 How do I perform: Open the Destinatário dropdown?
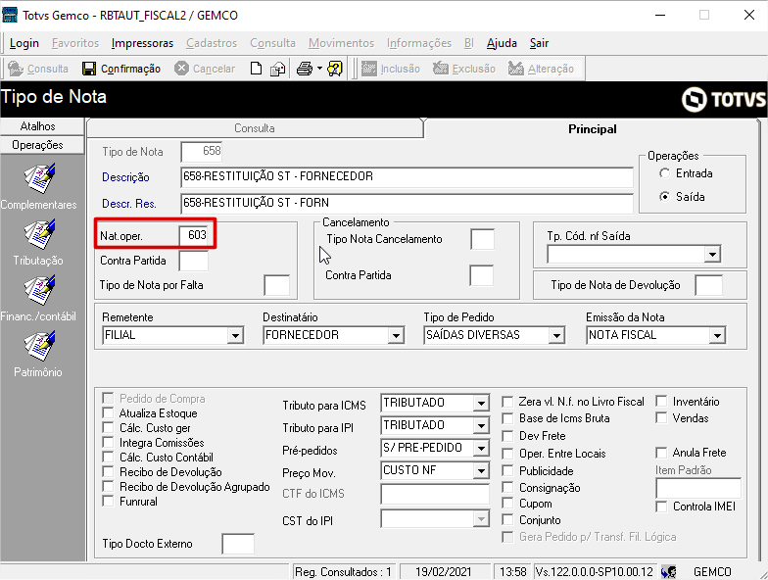point(396,335)
